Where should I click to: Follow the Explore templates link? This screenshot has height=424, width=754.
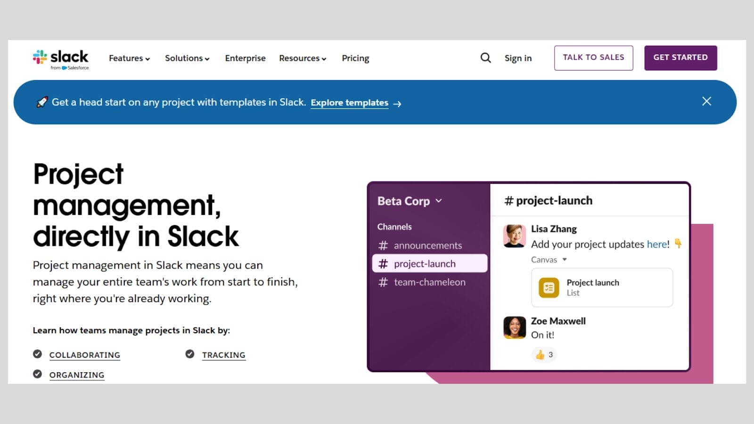(350, 102)
